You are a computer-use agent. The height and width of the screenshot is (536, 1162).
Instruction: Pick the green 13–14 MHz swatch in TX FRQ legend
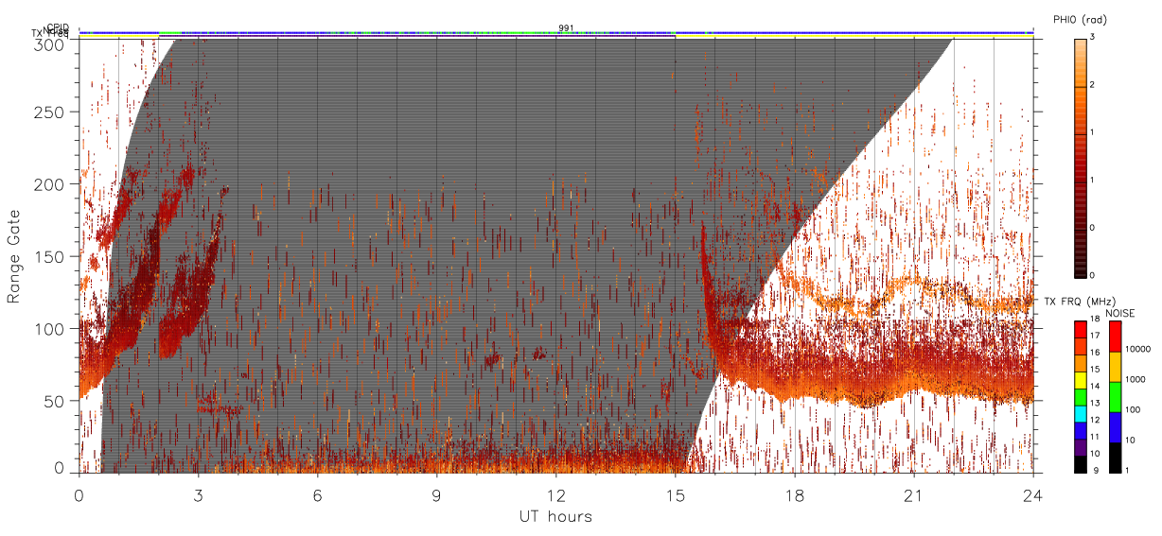point(1080,396)
